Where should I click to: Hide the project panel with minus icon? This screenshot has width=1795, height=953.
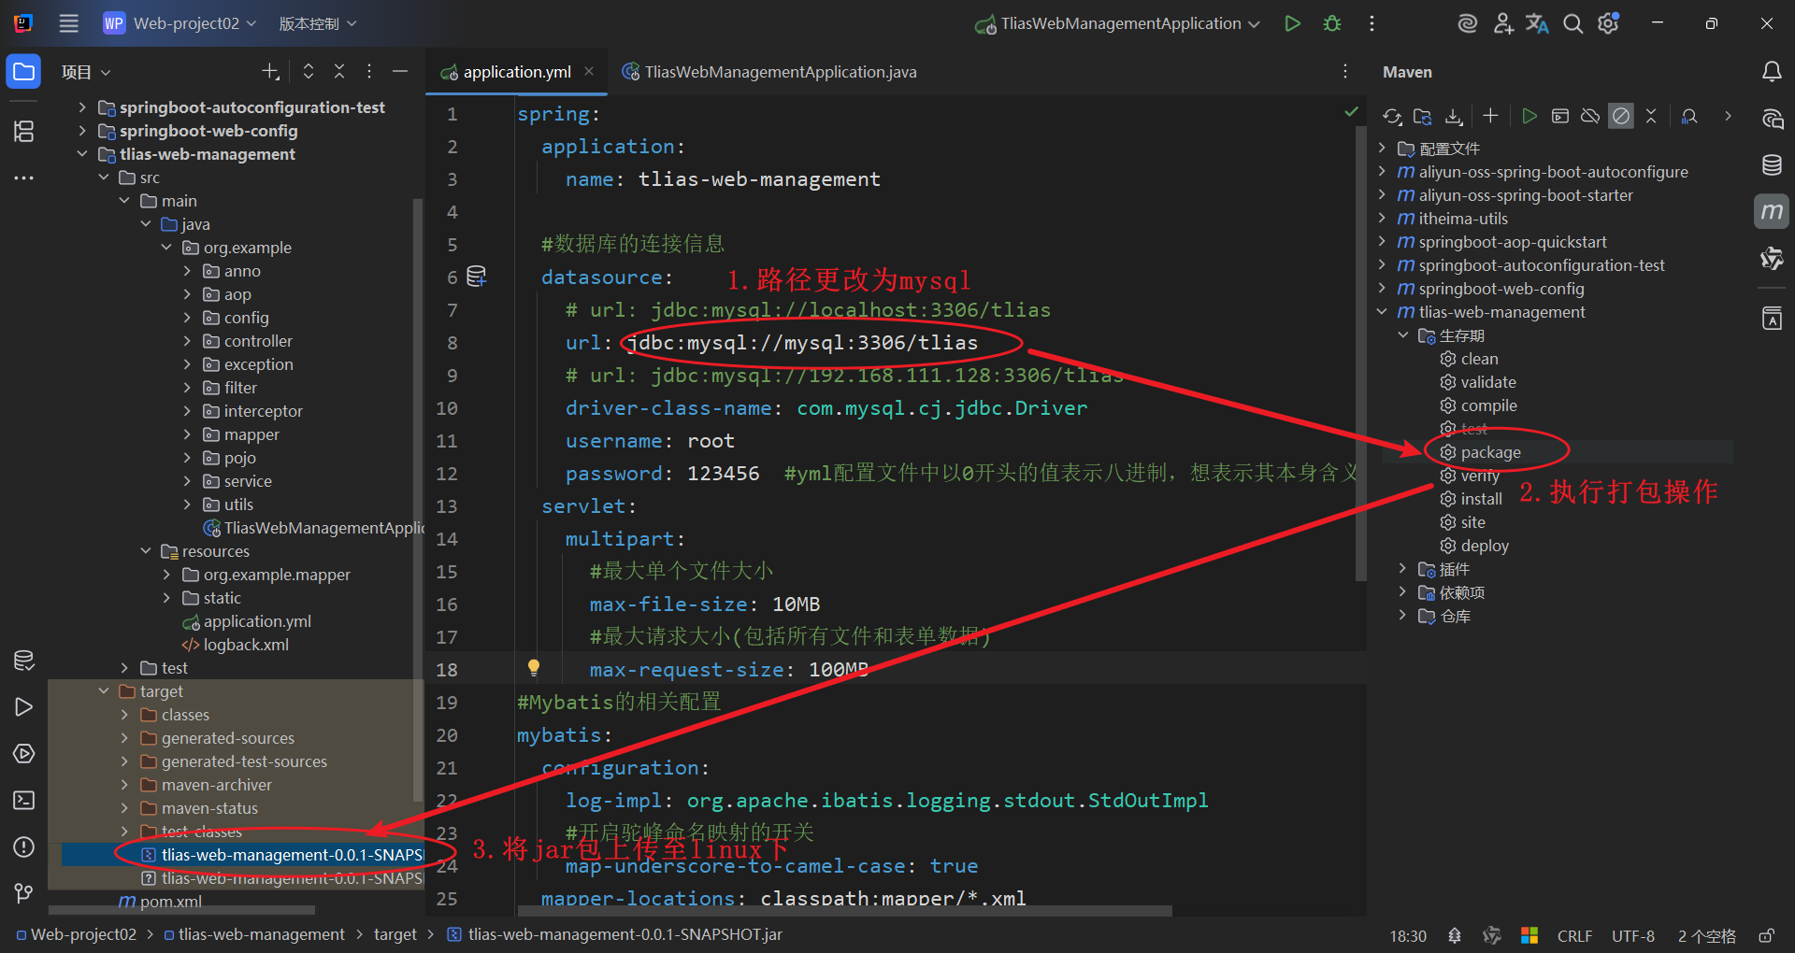tap(400, 71)
